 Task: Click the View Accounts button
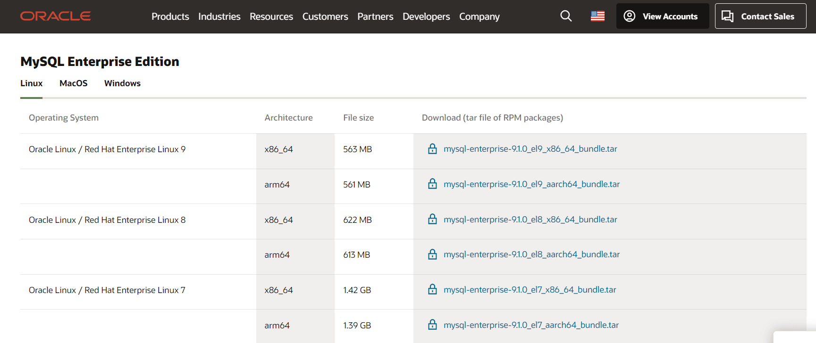click(x=663, y=16)
